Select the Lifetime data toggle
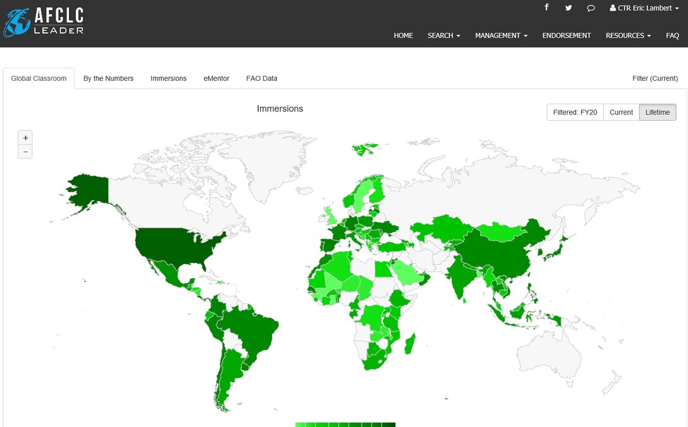This screenshot has height=427, width=688. coord(658,112)
